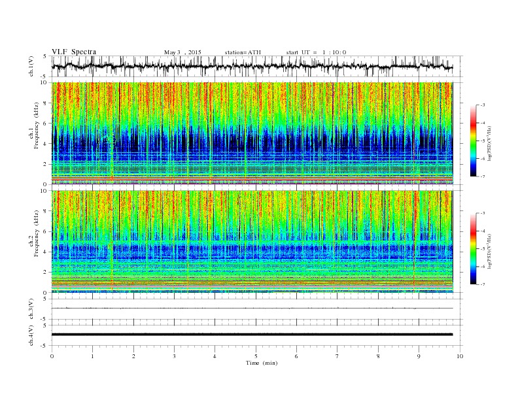Click the '3' minute tick on time axis
Screen dimensions: 518x400
coord(174,356)
